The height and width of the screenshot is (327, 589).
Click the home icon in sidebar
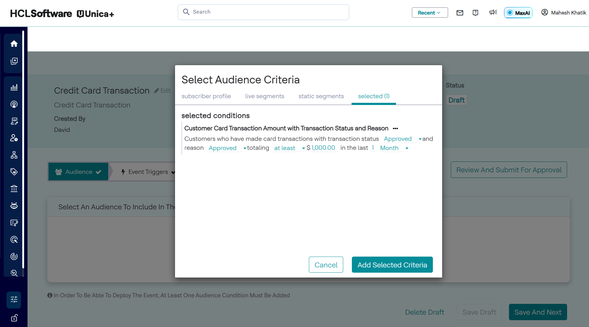(x=14, y=44)
